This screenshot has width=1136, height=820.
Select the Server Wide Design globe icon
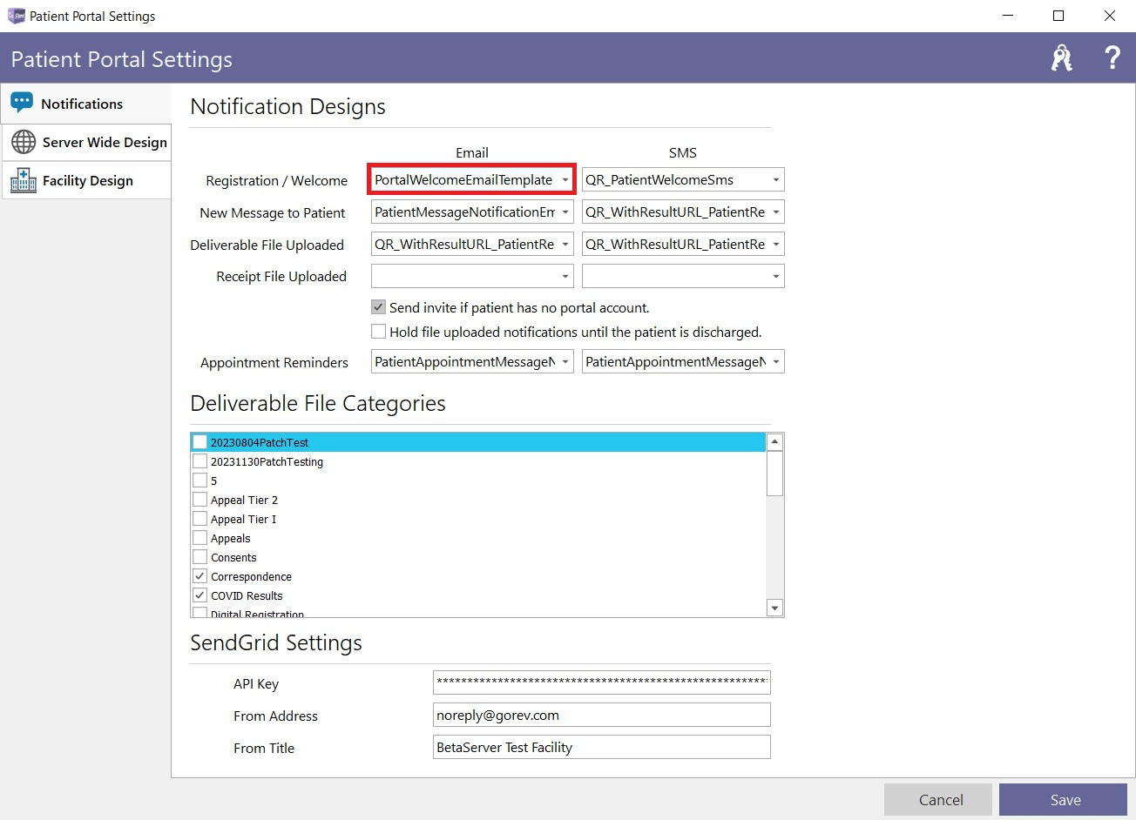23,142
